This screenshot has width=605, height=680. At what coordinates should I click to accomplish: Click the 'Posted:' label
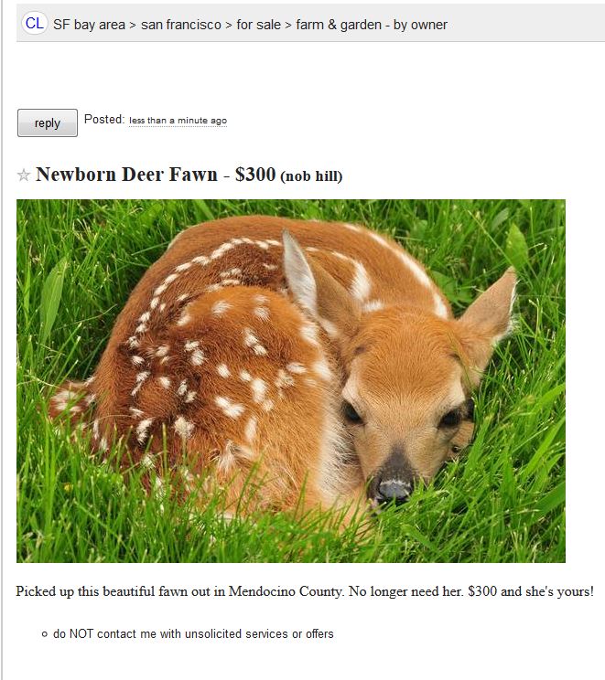(104, 119)
